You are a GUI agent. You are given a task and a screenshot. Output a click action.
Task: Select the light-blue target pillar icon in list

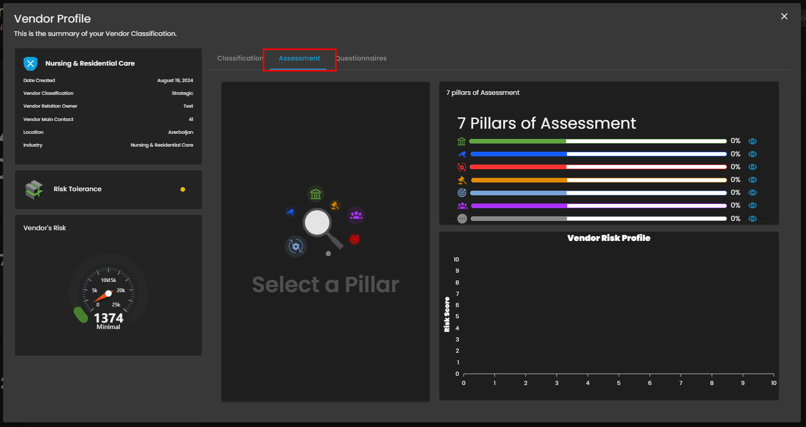tap(462, 193)
